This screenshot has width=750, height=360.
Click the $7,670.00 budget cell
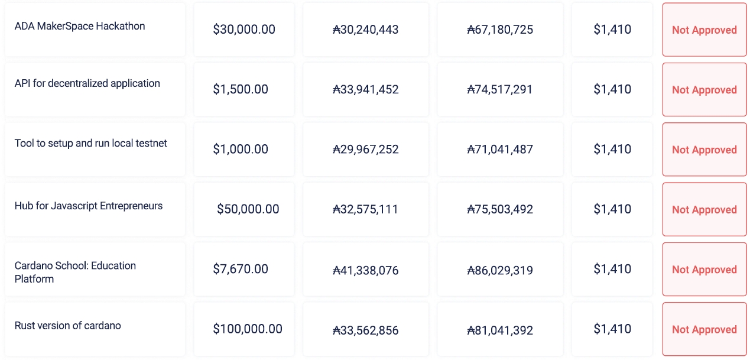(x=241, y=269)
